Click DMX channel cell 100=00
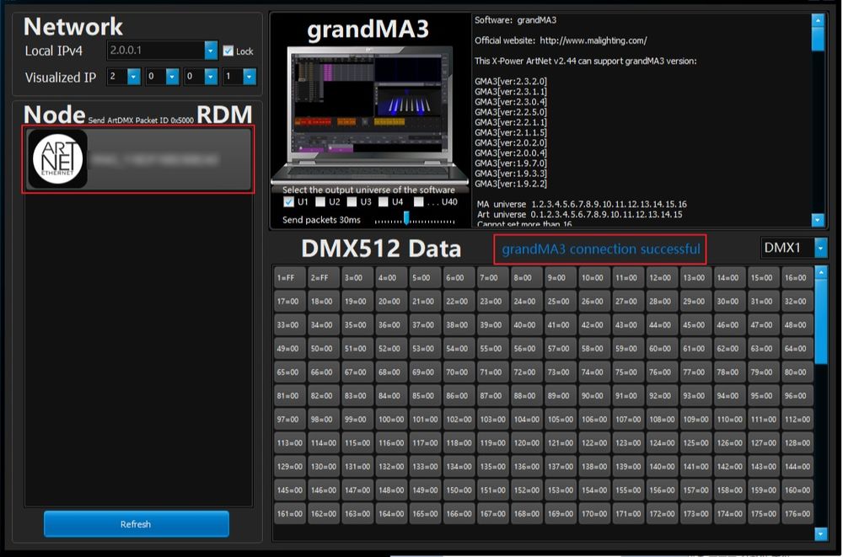This screenshot has width=843, height=557. [x=391, y=420]
